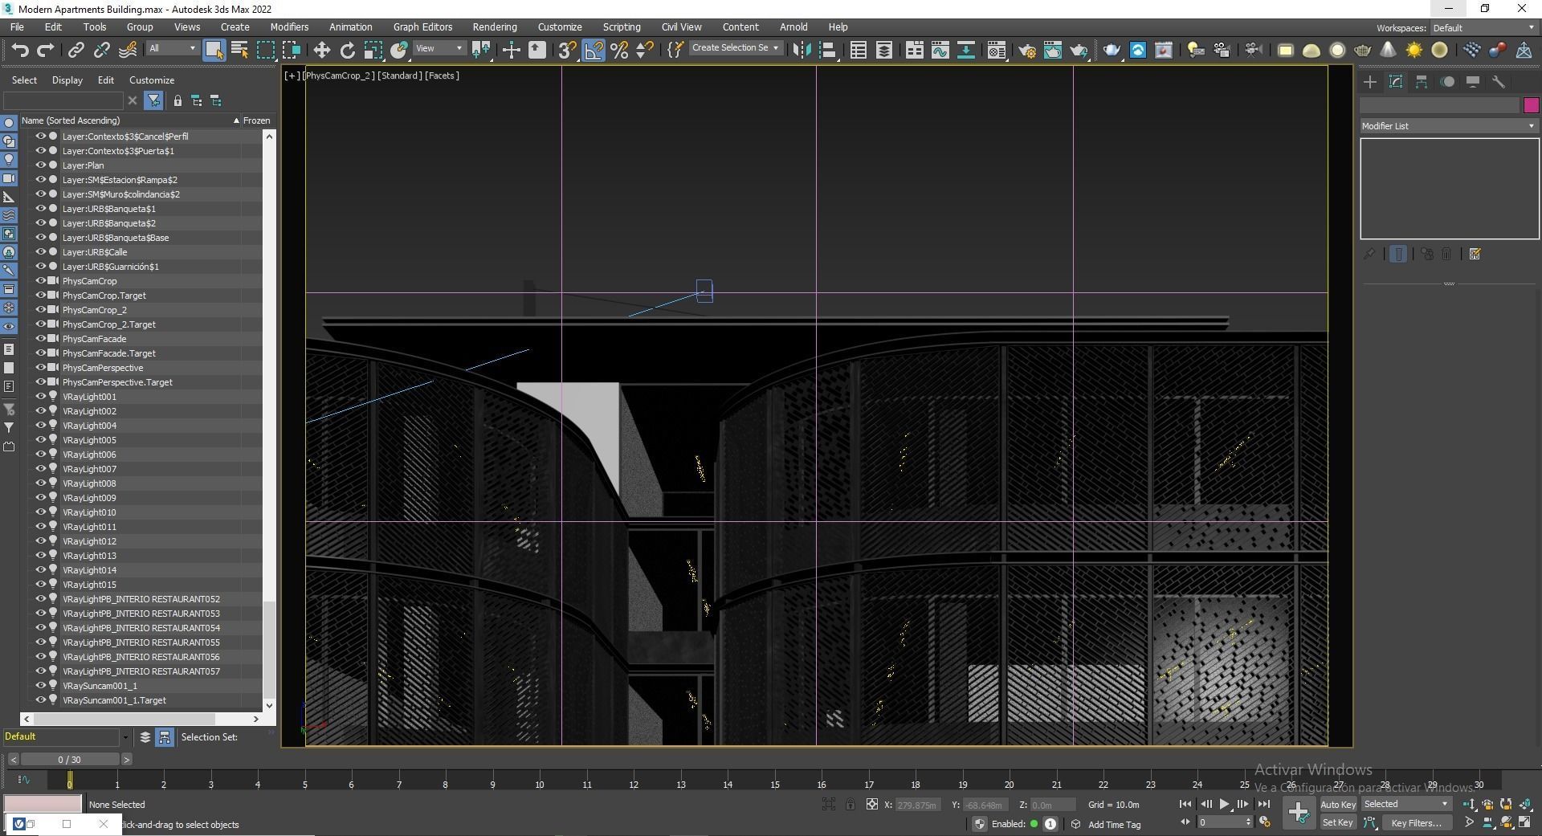1542x836 pixels.
Task: Click the VRay dome light toolbar icon
Action: [x=1312, y=50]
